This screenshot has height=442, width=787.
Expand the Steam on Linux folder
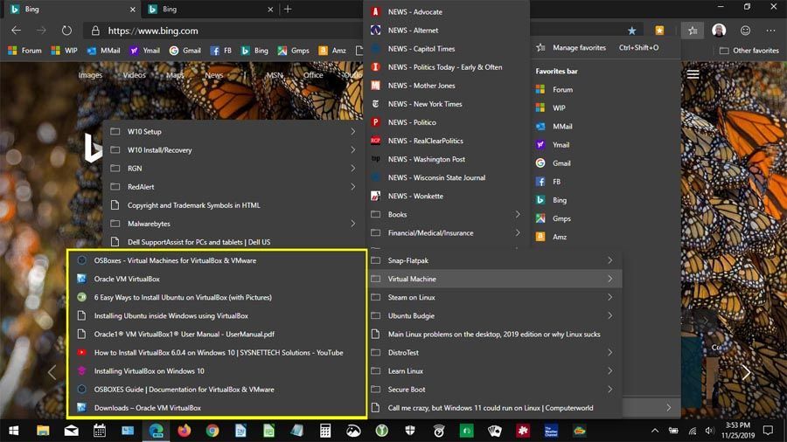[494, 297]
